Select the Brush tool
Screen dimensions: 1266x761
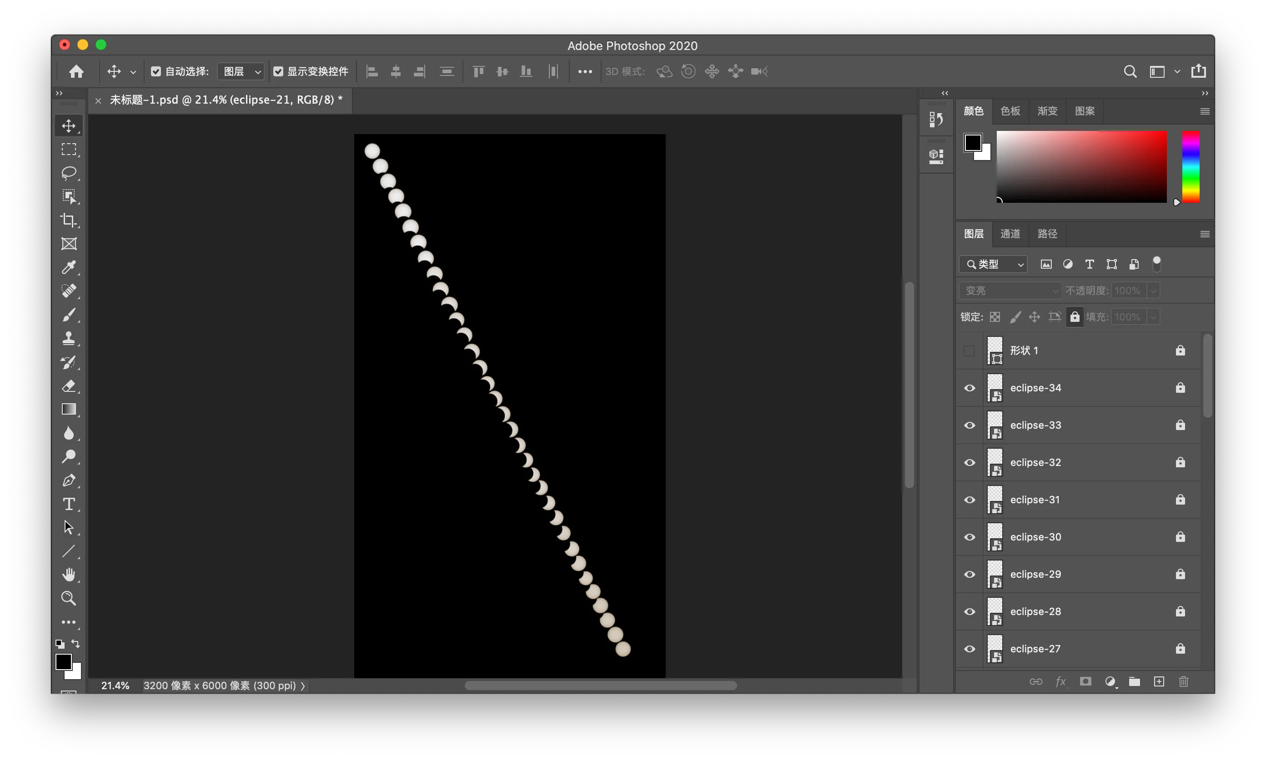pos(69,315)
